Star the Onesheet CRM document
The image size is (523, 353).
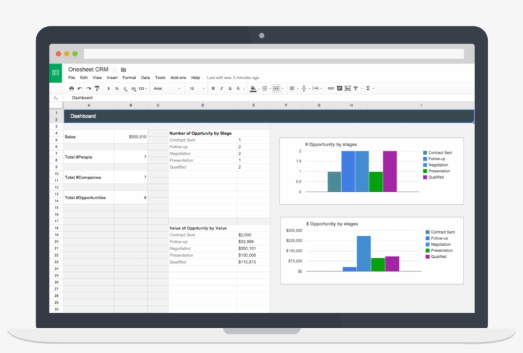pyautogui.click(x=115, y=70)
